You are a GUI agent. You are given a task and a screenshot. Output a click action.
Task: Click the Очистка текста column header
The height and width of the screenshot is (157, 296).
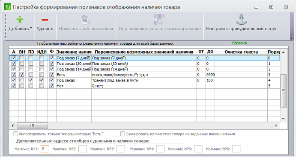click(241, 52)
